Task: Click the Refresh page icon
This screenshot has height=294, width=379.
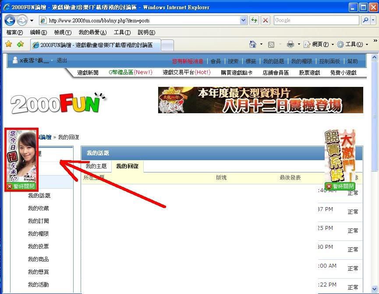Action: [254, 20]
